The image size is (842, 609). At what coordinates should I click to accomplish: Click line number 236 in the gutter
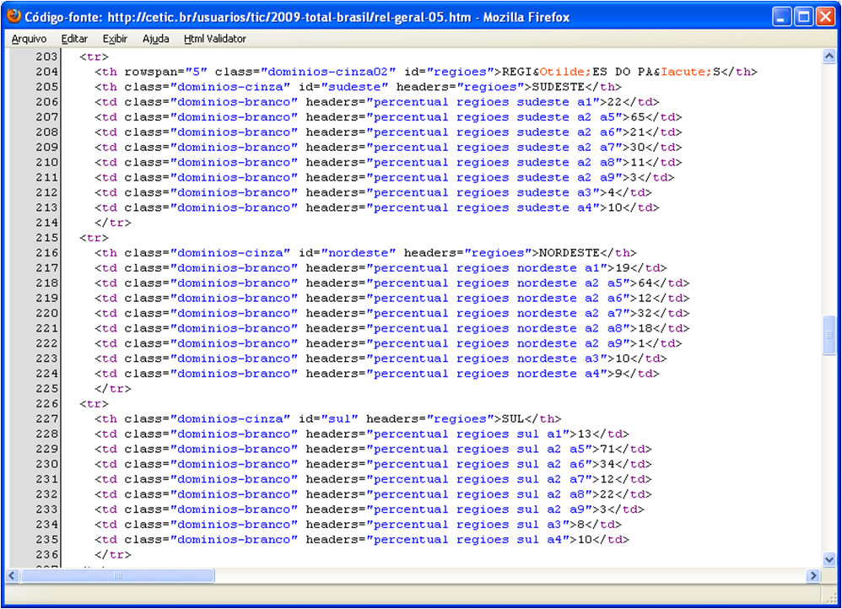click(46, 553)
